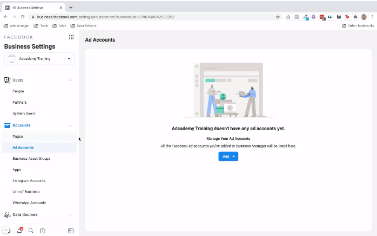
Task: Click the browser address bar URL
Action: pyautogui.click(x=106, y=17)
